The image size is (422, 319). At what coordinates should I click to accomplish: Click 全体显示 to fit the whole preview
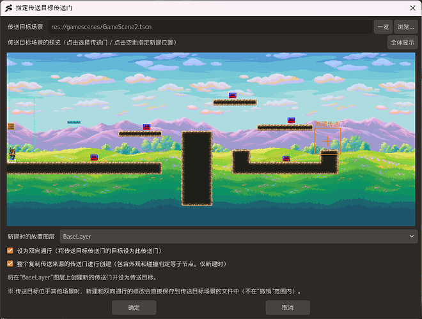pyautogui.click(x=402, y=42)
